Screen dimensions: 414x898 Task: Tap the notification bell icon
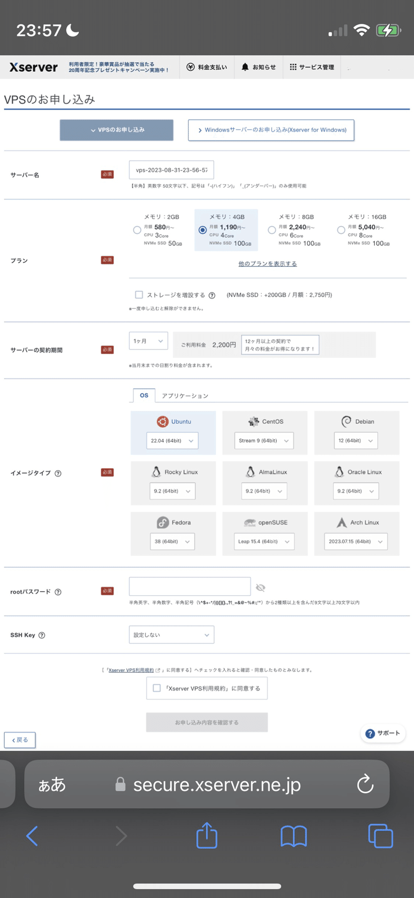(245, 67)
